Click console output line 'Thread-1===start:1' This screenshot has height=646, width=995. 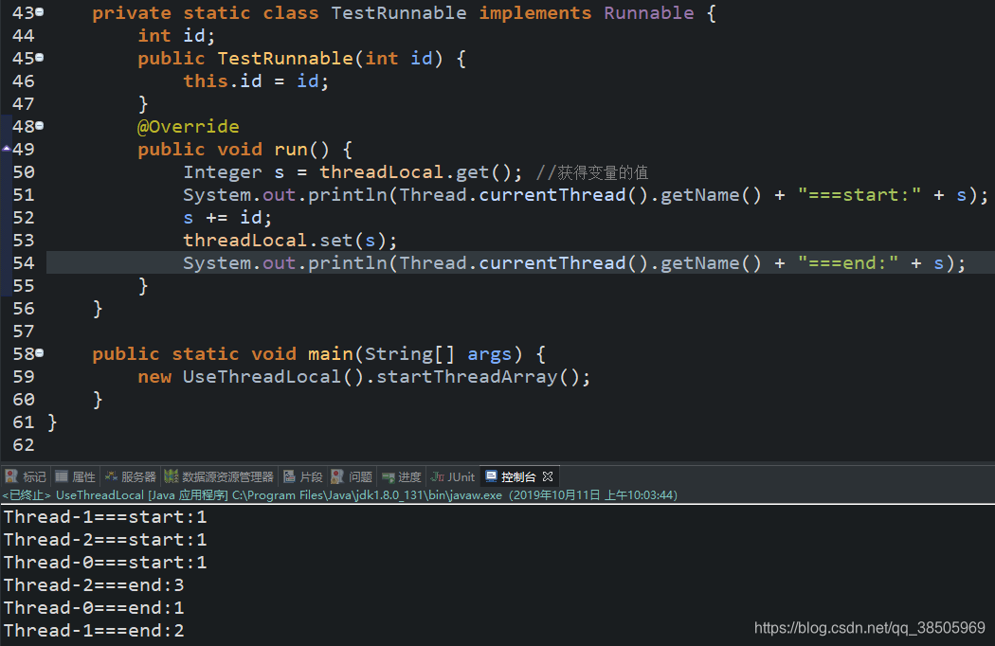click(105, 516)
